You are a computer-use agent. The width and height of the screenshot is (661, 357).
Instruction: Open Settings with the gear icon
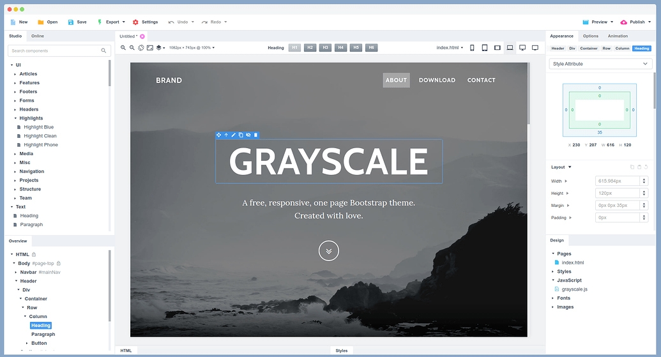[x=145, y=22]
